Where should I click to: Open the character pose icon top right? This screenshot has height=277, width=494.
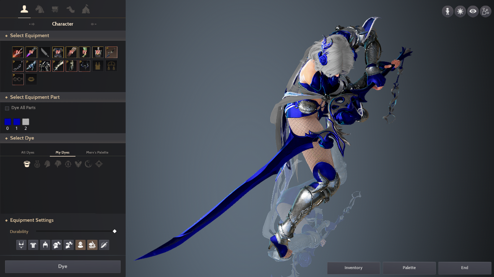tap(447, 11)
